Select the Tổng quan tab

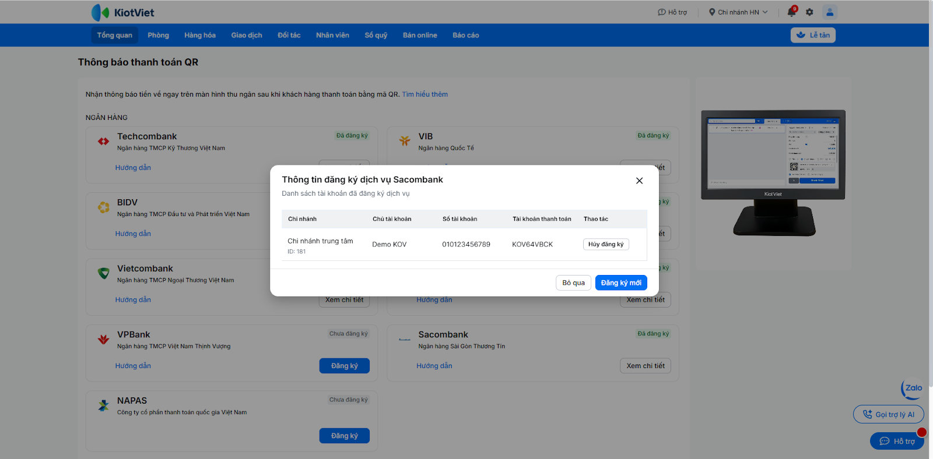[114, 35]
